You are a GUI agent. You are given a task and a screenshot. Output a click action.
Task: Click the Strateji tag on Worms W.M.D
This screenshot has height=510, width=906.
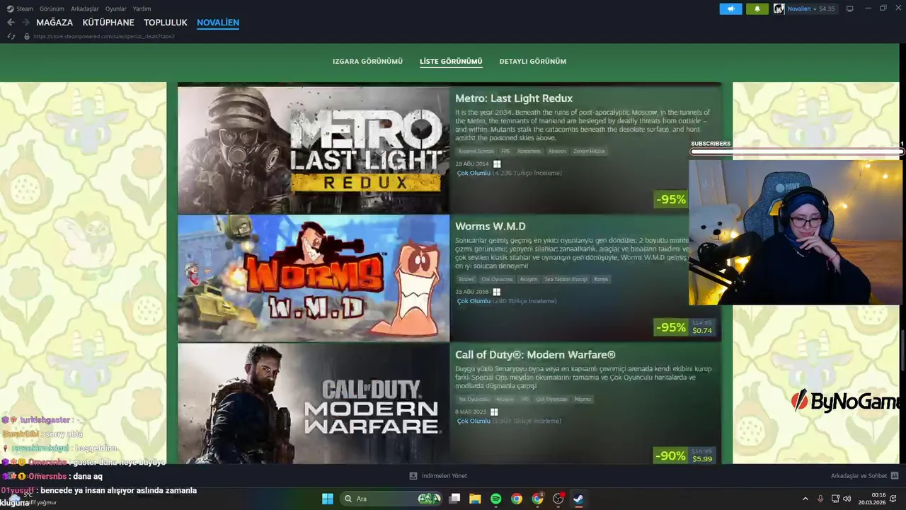(466, 279)
